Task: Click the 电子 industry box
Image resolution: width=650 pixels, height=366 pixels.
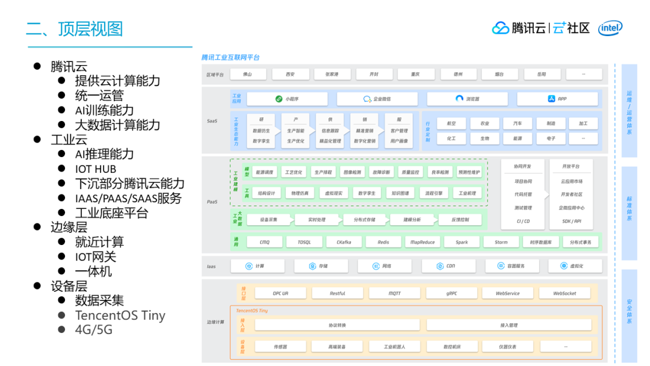Action: [x=551, y=138]
